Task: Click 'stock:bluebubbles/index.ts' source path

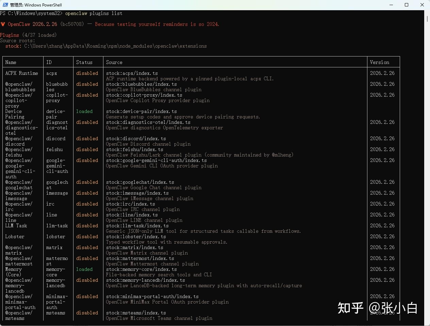Action: click(142, 84)
